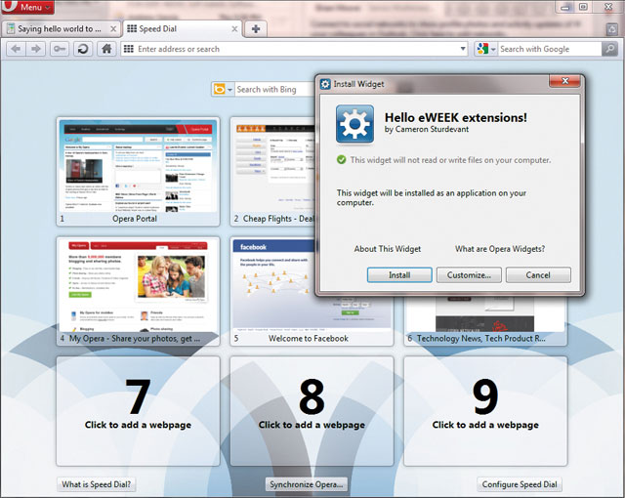Close the 'Saying hello world to...' tab

coord(113,28)
